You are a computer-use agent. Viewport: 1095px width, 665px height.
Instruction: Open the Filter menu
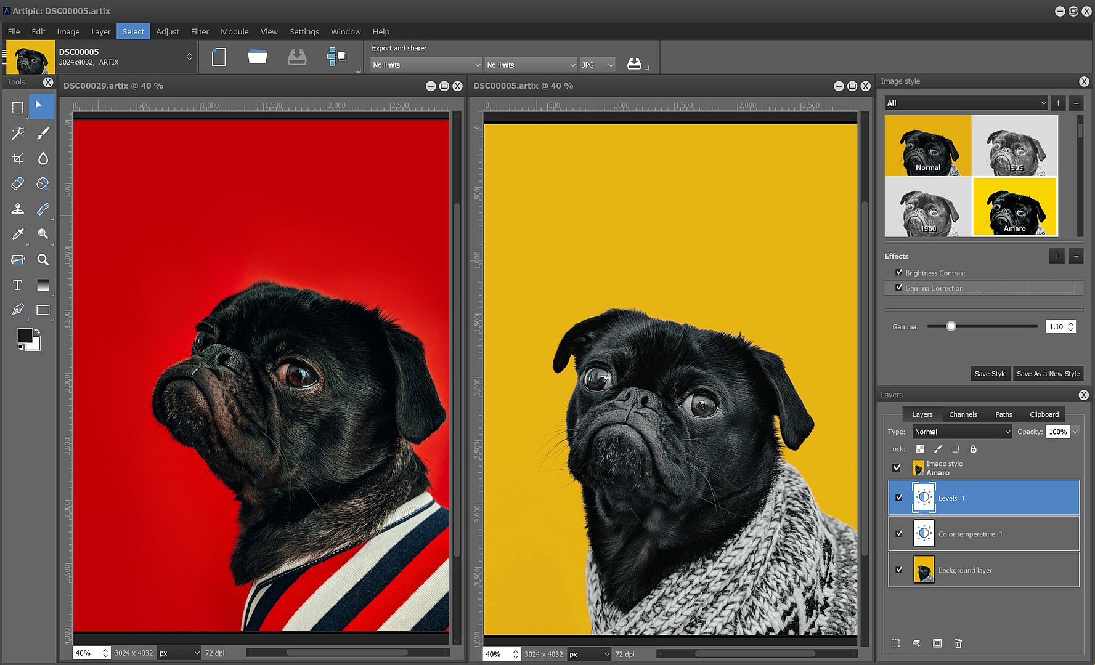[x=200, y=31]
